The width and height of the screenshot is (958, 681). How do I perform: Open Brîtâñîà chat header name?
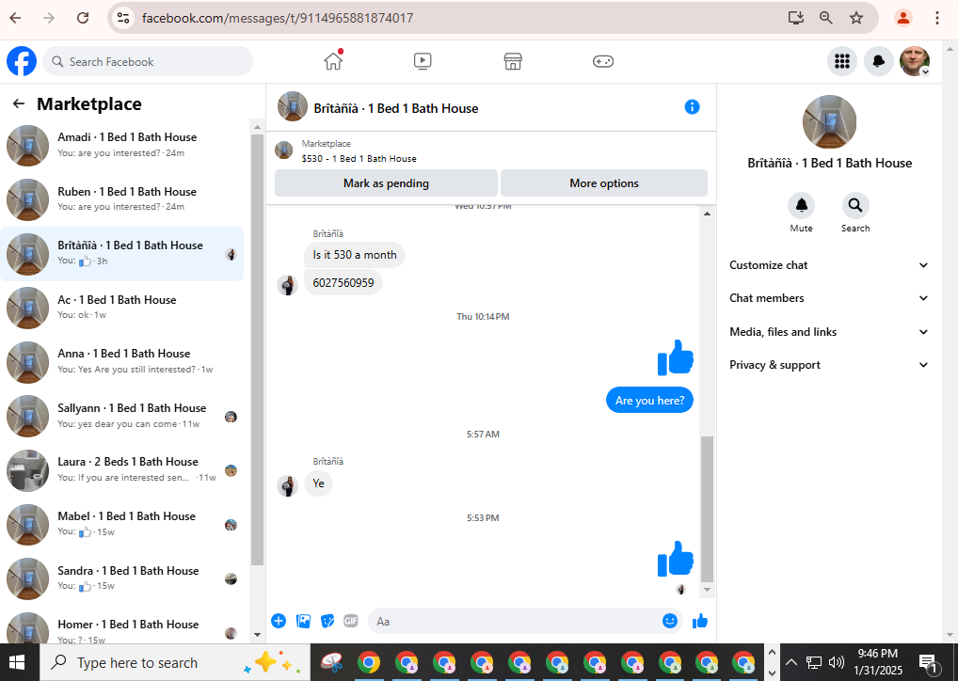point(396,108)
